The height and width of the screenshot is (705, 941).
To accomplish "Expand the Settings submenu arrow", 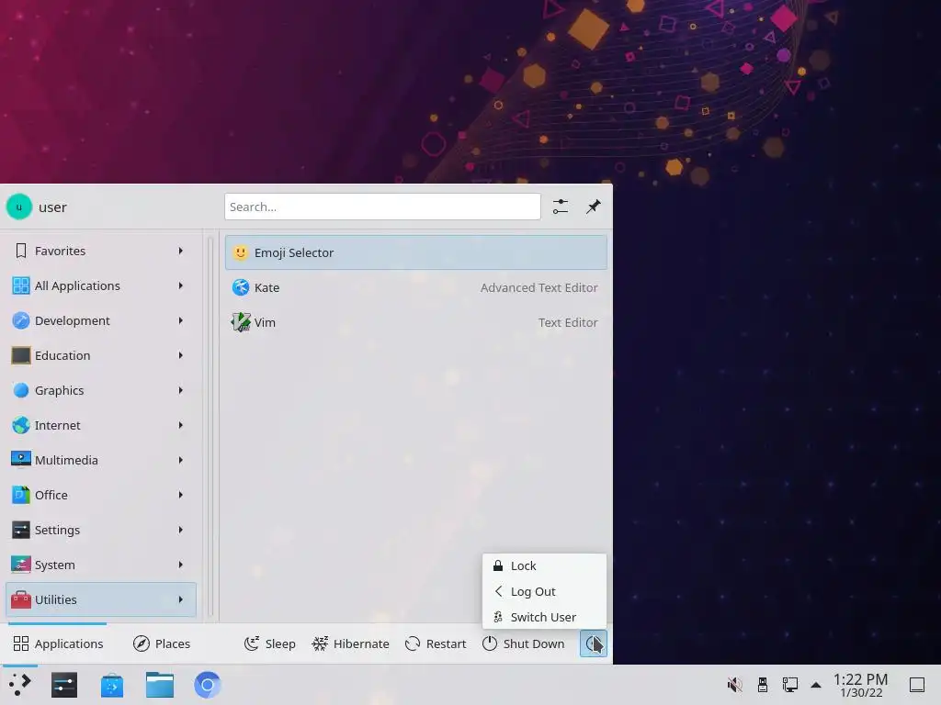I will (x=181, y=530).
